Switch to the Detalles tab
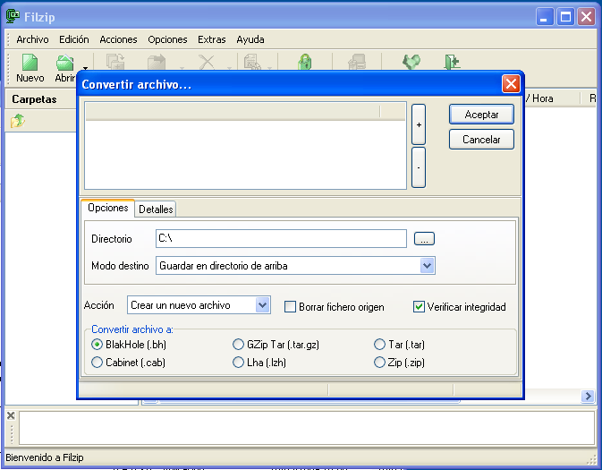 [156, 209]
